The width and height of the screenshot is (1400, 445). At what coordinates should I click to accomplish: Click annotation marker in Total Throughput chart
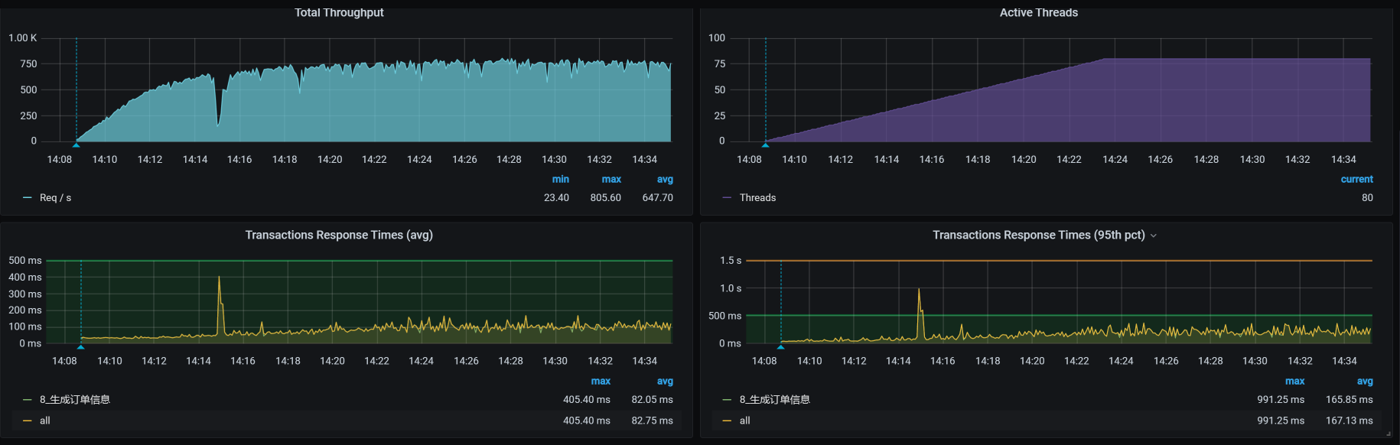pyautogui.click(x=76, y=144)
